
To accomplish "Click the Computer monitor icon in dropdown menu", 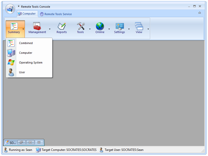I will pyautogui.click(x=11, y=53).
